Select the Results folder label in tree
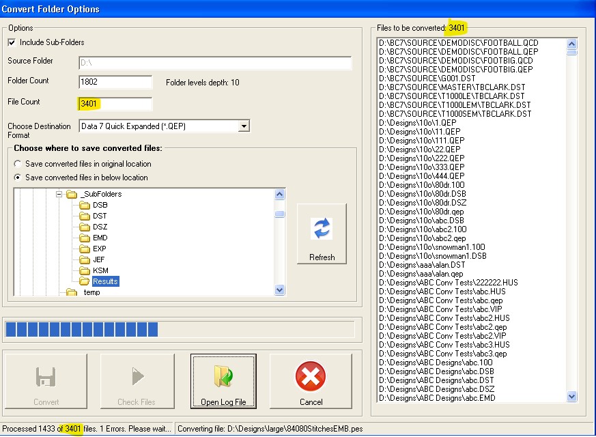The height and width of the screenshot is (437, 596). pos(106,281)
